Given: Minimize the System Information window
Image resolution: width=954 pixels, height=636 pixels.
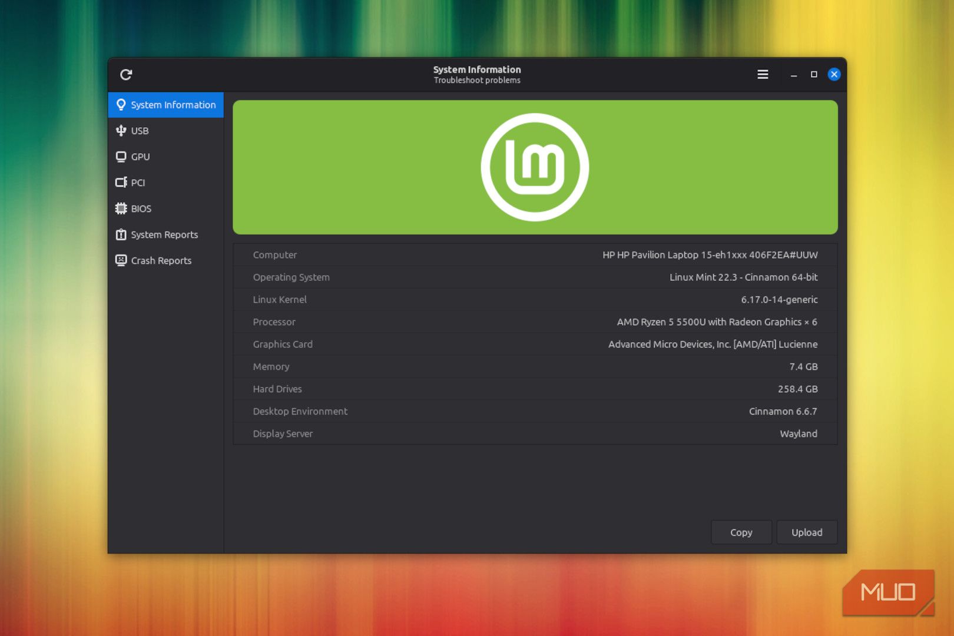Looking at the screenshot, I should [794, 75].
